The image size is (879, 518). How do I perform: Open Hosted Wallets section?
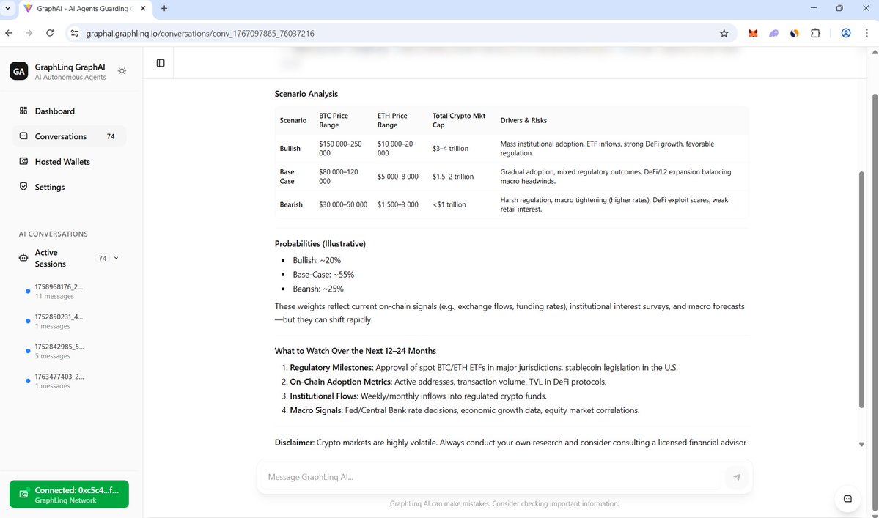click(x=69, y=161)
